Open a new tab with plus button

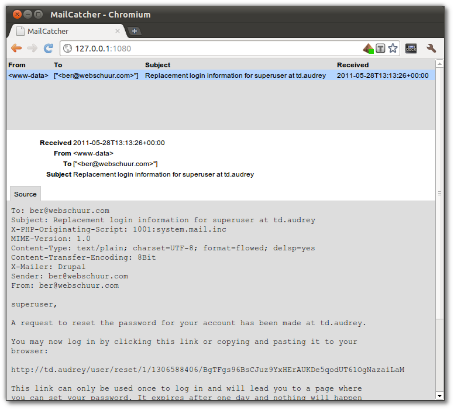135,31
